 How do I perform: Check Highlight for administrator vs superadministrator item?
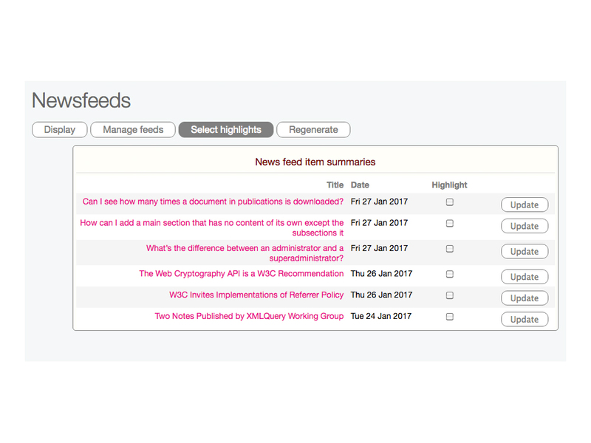[x=450, y=250]
